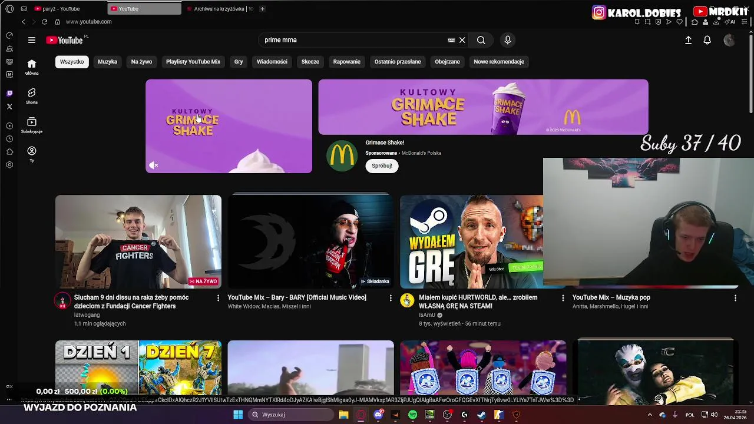Open Shorts from the sidebar
The width and height of the screenshot is (754, 424).
click(32, 96)
